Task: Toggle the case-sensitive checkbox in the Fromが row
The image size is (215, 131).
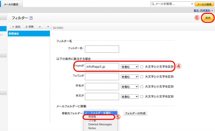Action: tap(142, 67)
